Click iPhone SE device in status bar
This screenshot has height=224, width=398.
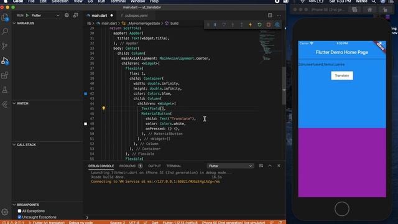click(x=233, y=223)
